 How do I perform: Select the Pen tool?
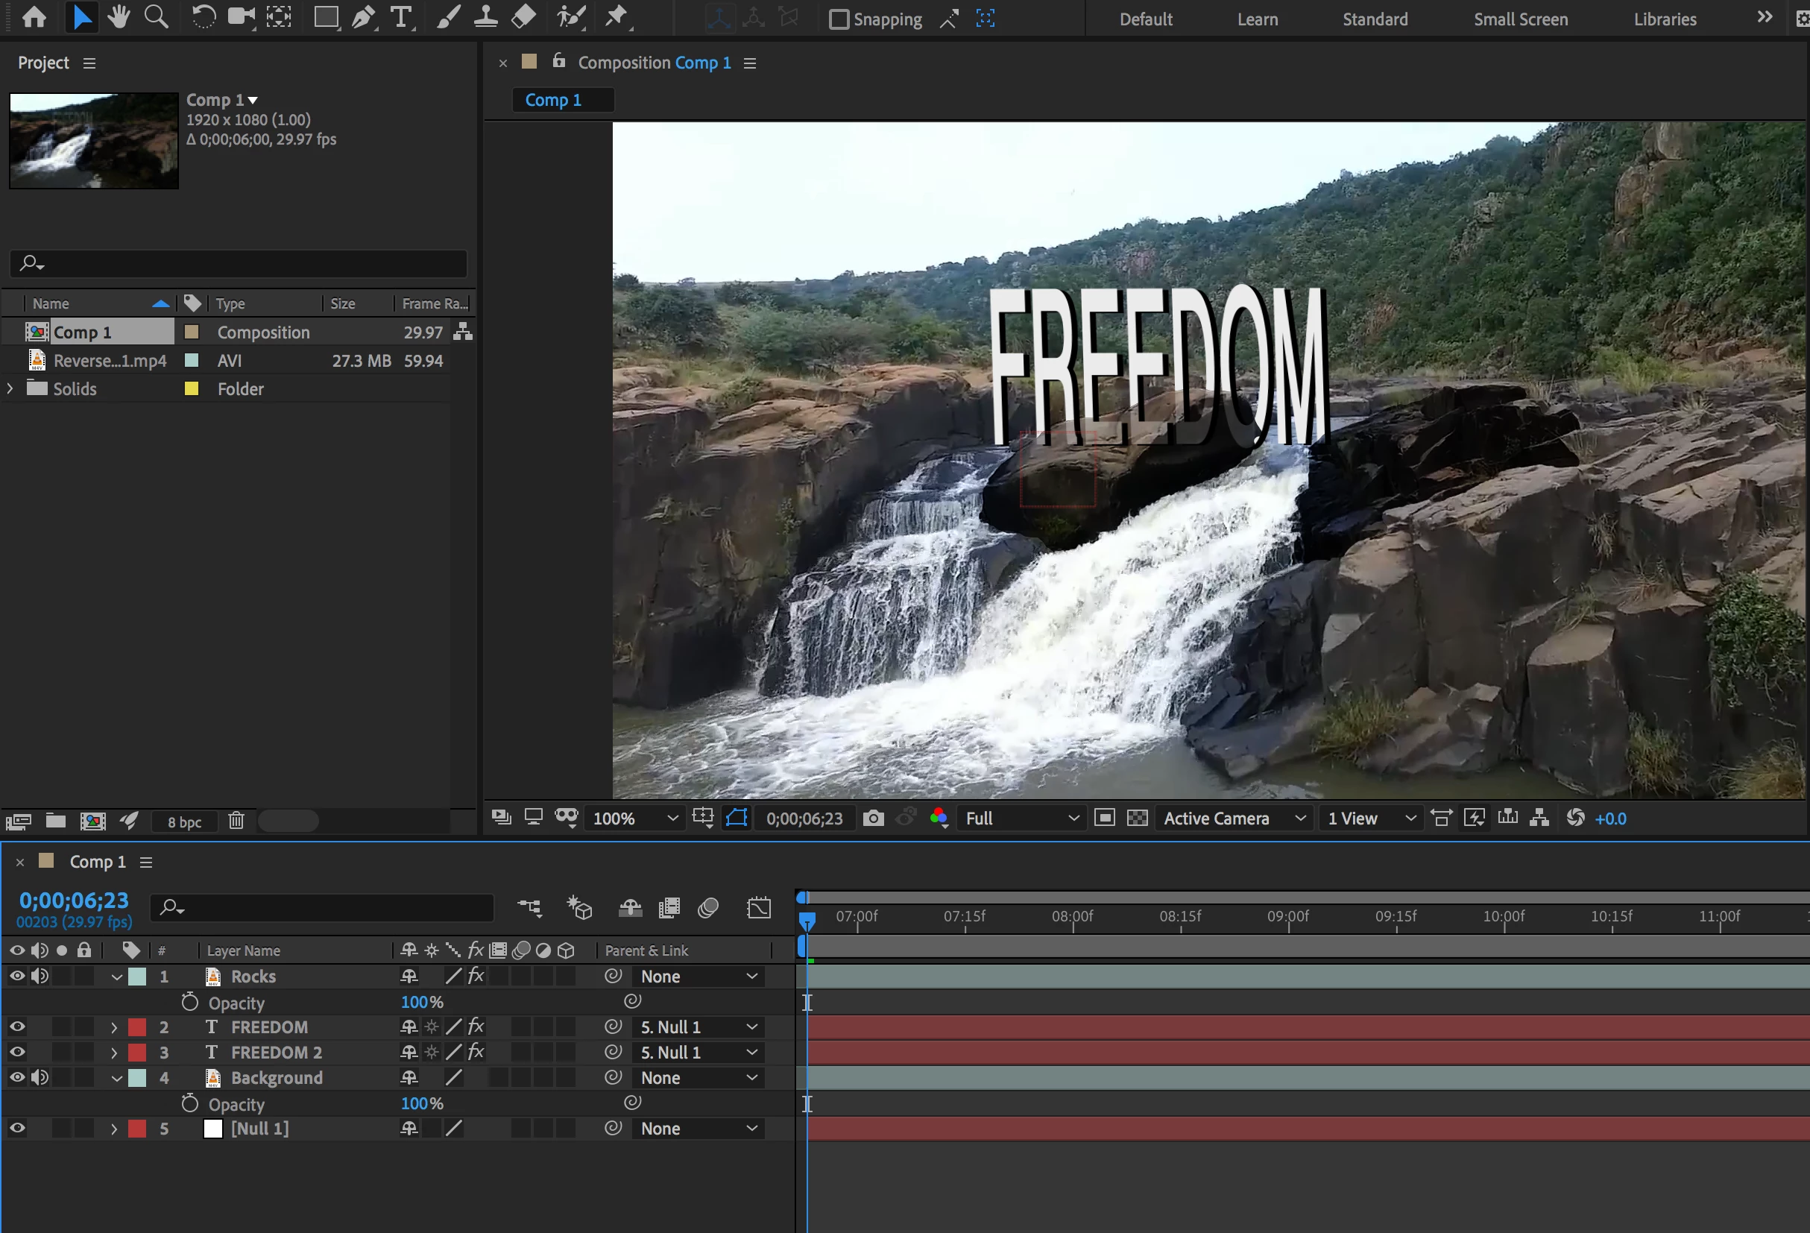(x=363, y=17)
